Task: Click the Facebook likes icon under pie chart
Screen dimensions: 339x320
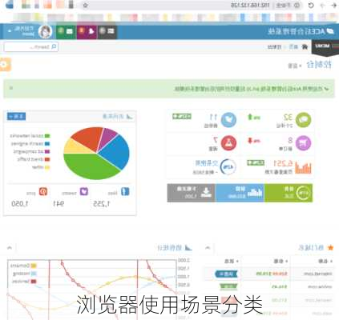Action: pyautogui.click(x=125, y=191)
